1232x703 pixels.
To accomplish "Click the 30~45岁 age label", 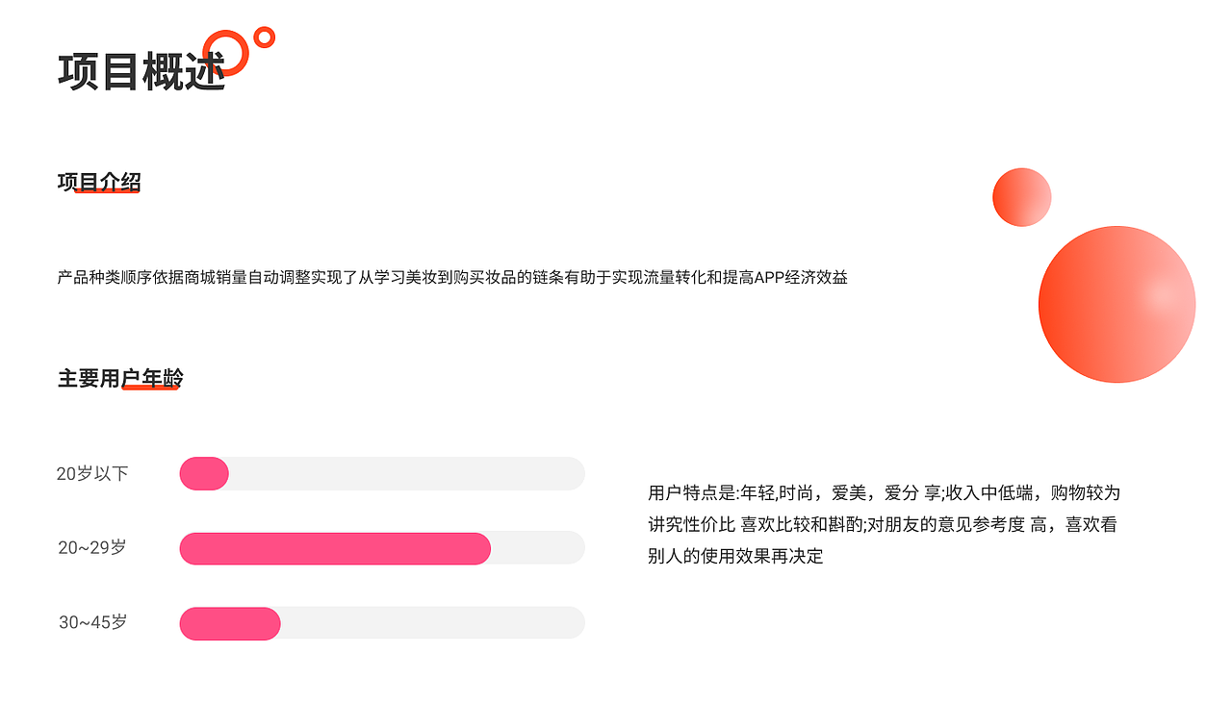I will click(x=92, y=622).
